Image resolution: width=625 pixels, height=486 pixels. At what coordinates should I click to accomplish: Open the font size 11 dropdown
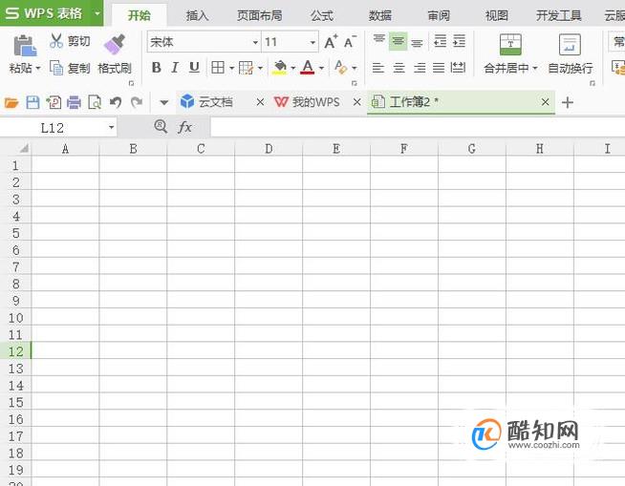click(312, 42)
